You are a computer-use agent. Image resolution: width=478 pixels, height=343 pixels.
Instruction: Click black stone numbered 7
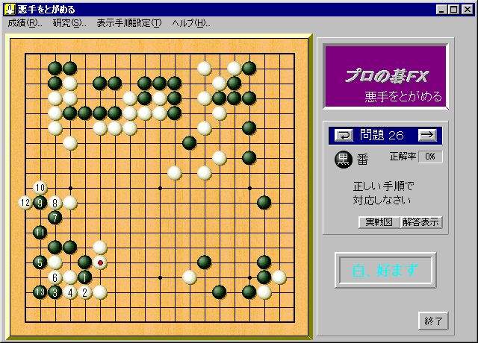click(x=55, y=218)
